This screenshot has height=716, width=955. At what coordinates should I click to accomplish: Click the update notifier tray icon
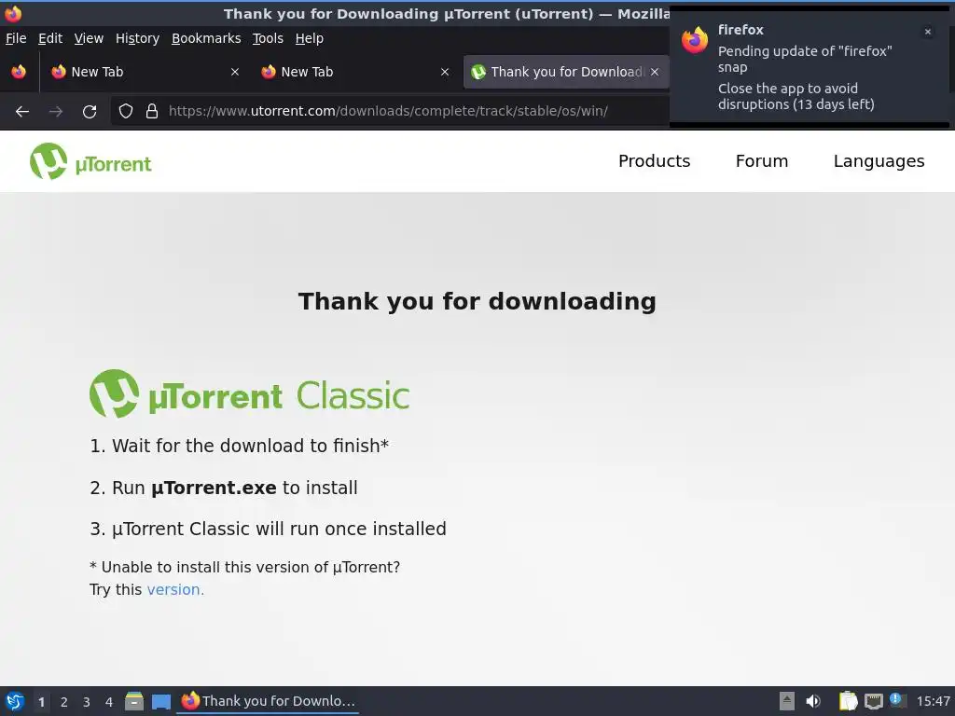point(897,701)
